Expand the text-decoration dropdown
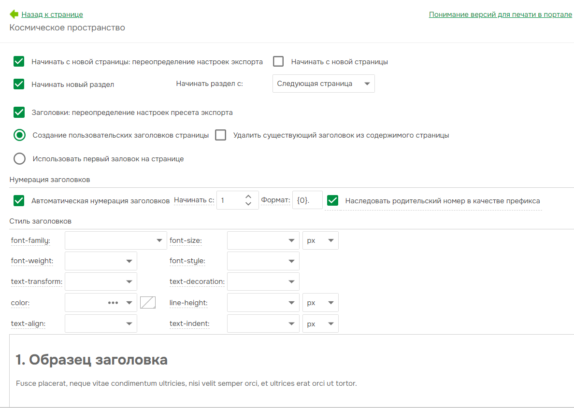 pos(263,281)
